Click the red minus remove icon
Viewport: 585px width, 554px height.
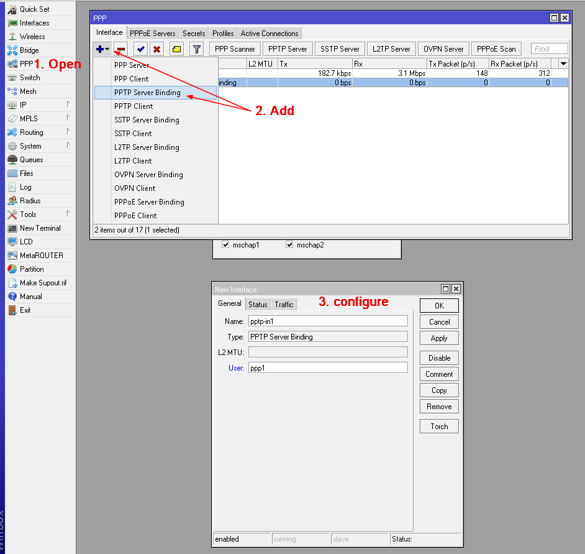click(121, 49)
